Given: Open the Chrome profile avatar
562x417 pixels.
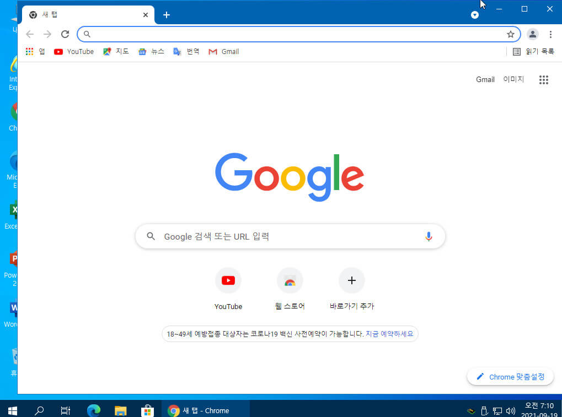Looking at the screenshot, I should click(x=533, y=34).
